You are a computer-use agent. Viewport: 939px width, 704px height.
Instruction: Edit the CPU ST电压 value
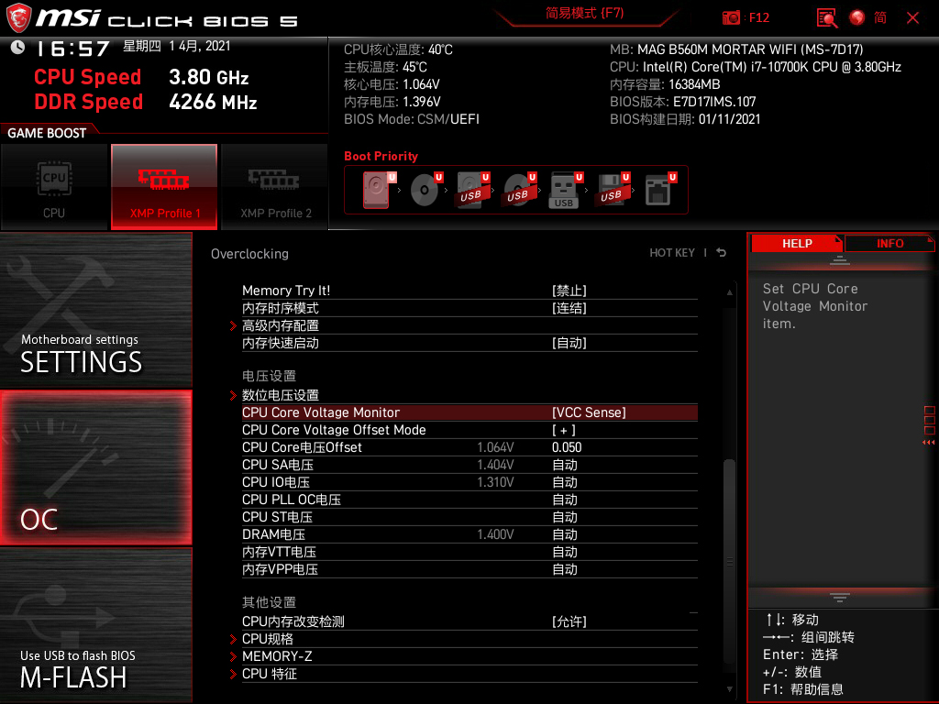tap(564, 517)
